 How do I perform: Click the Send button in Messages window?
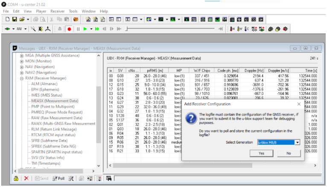point(41,178)
